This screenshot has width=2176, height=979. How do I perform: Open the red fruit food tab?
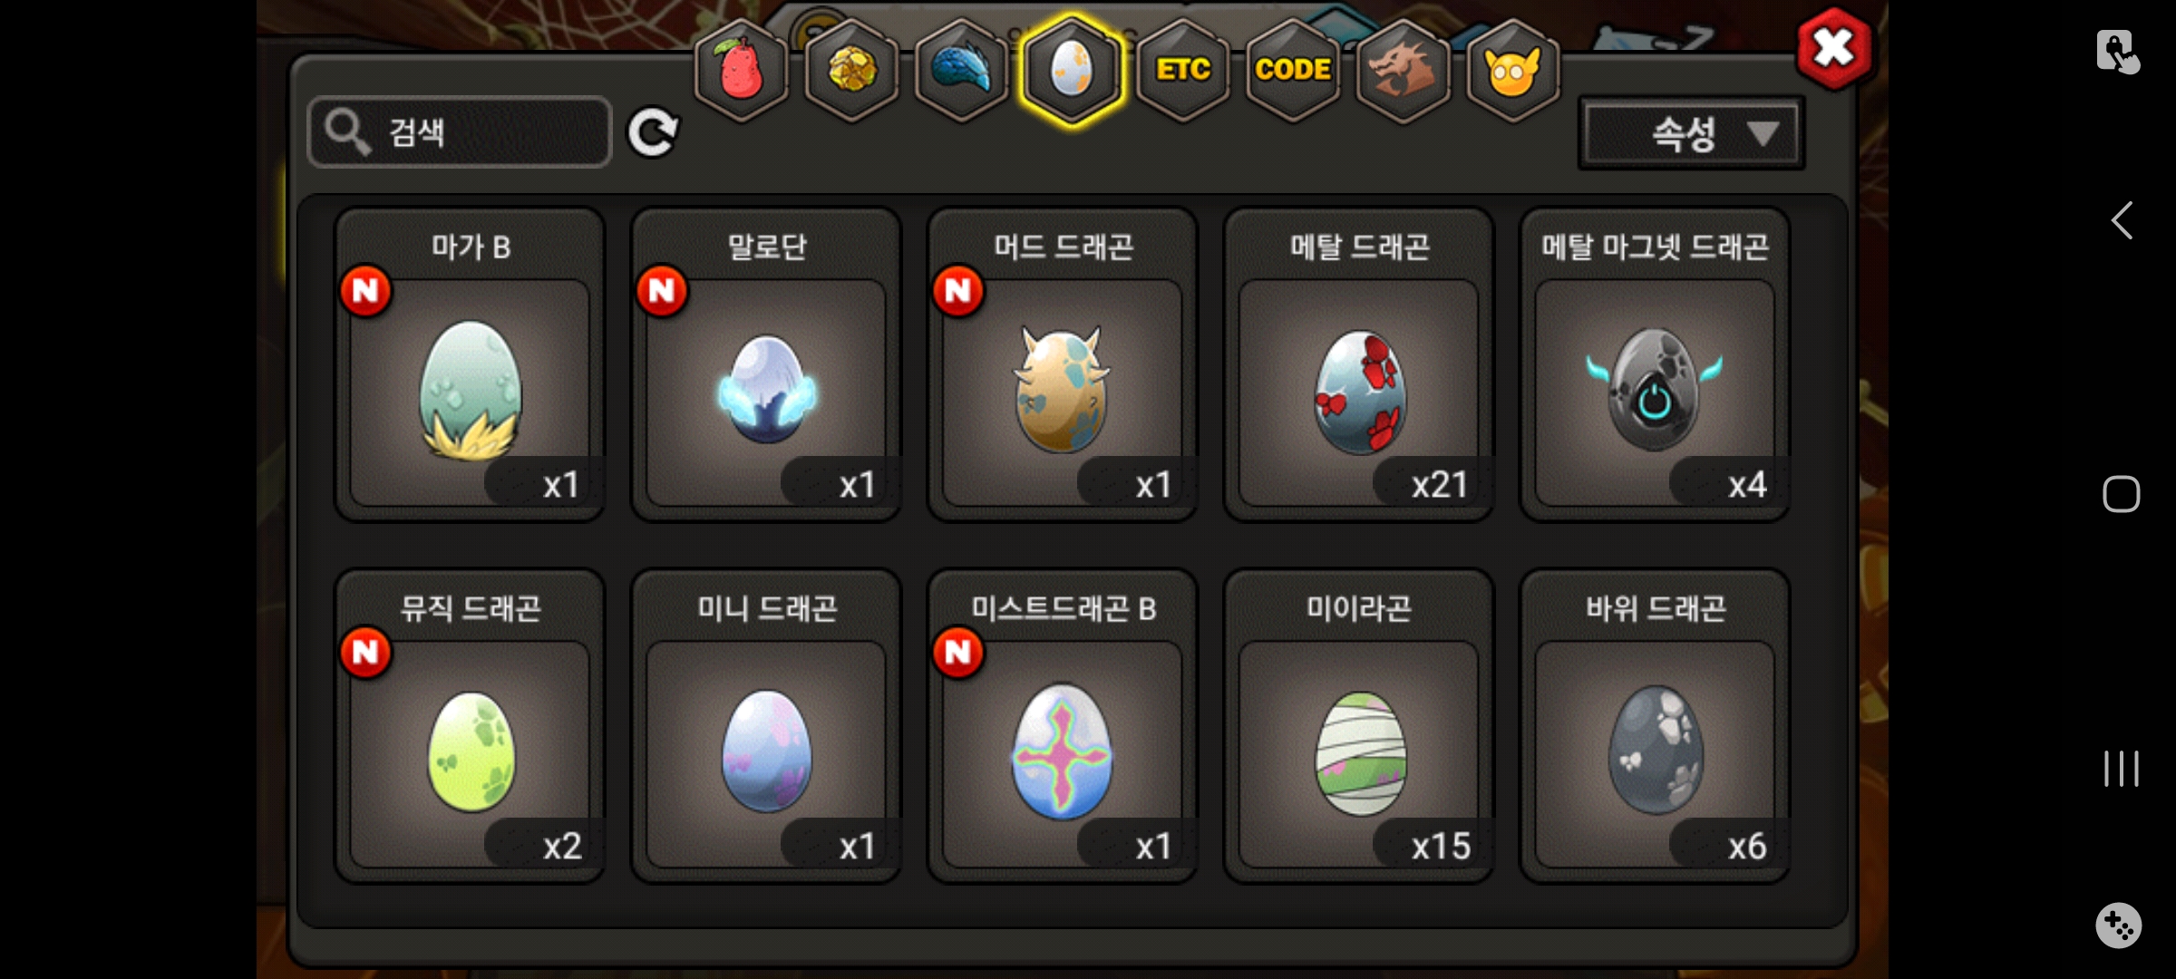[742, 71]
